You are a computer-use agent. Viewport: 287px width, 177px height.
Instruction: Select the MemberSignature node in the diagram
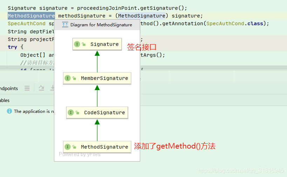[97, 79]
